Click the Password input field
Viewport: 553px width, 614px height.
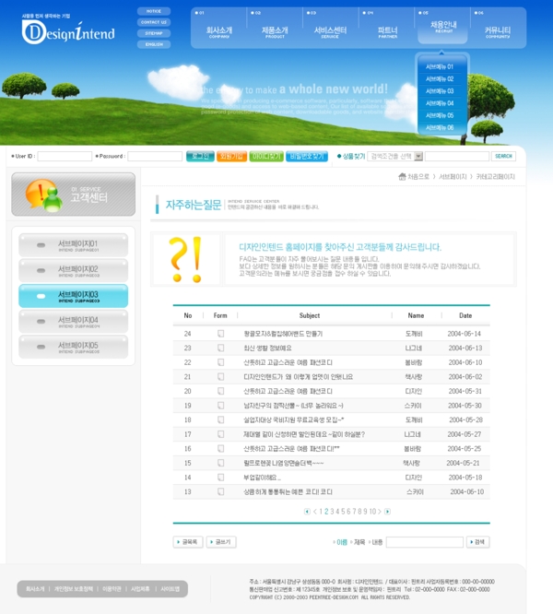155,156
